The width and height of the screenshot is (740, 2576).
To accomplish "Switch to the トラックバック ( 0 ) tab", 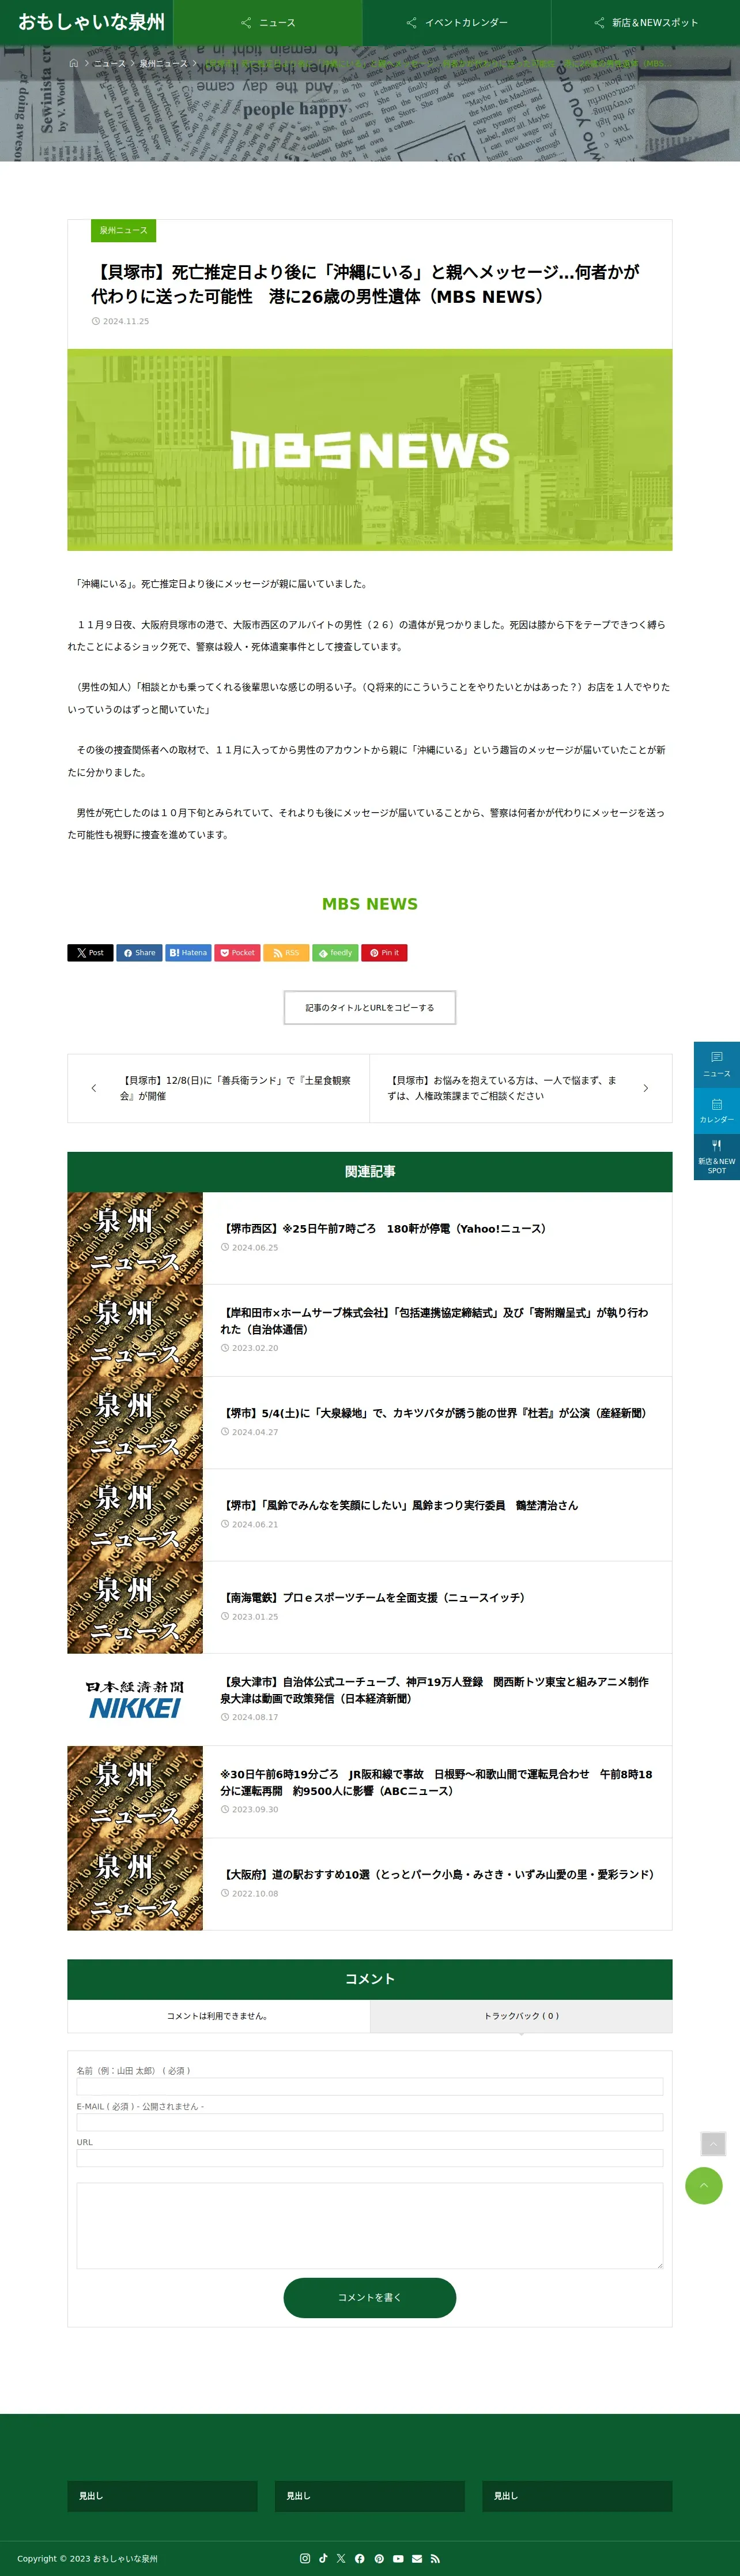I will (522, 2016).
